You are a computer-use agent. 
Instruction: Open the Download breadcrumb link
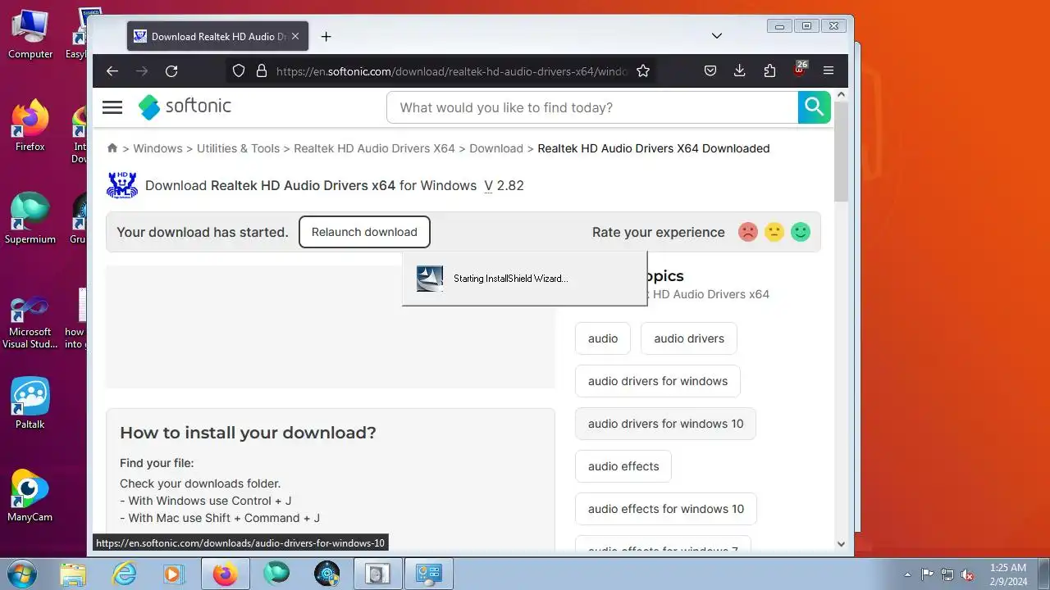click(496, 148)
